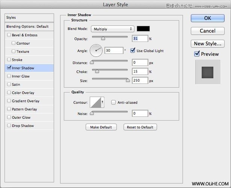Open the Blend Mode Multiply dropdown

point(113,29)
